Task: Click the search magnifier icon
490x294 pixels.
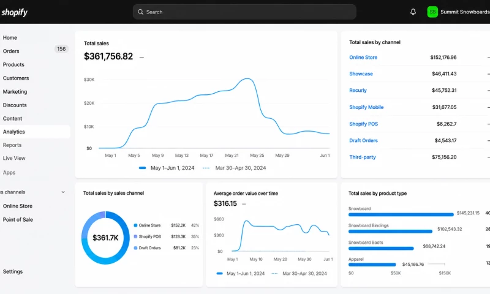Action: 141,12
